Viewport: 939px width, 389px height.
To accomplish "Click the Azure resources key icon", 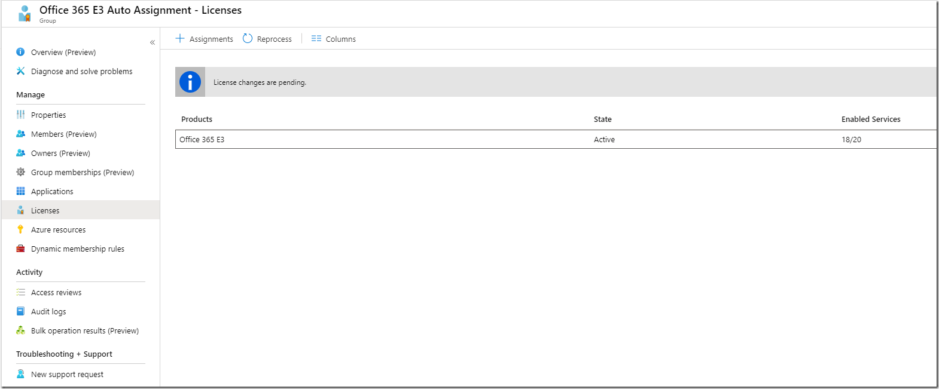I will [20, 229].
